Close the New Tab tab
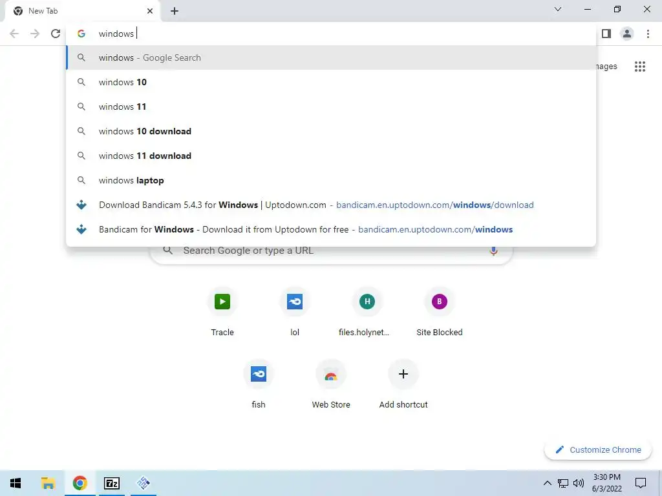Viewport: 662px width, 496px height. click(150, 11)
